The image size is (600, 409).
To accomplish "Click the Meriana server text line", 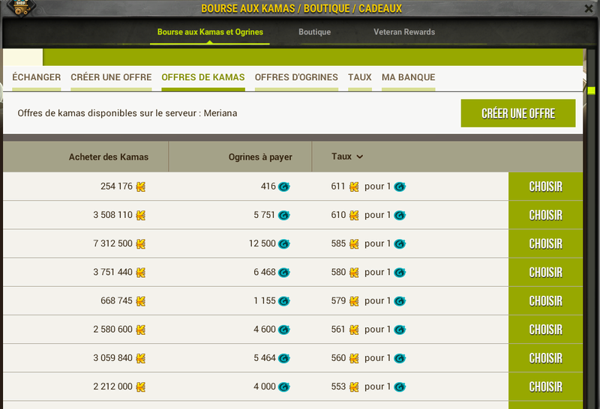I will [127, 113].
